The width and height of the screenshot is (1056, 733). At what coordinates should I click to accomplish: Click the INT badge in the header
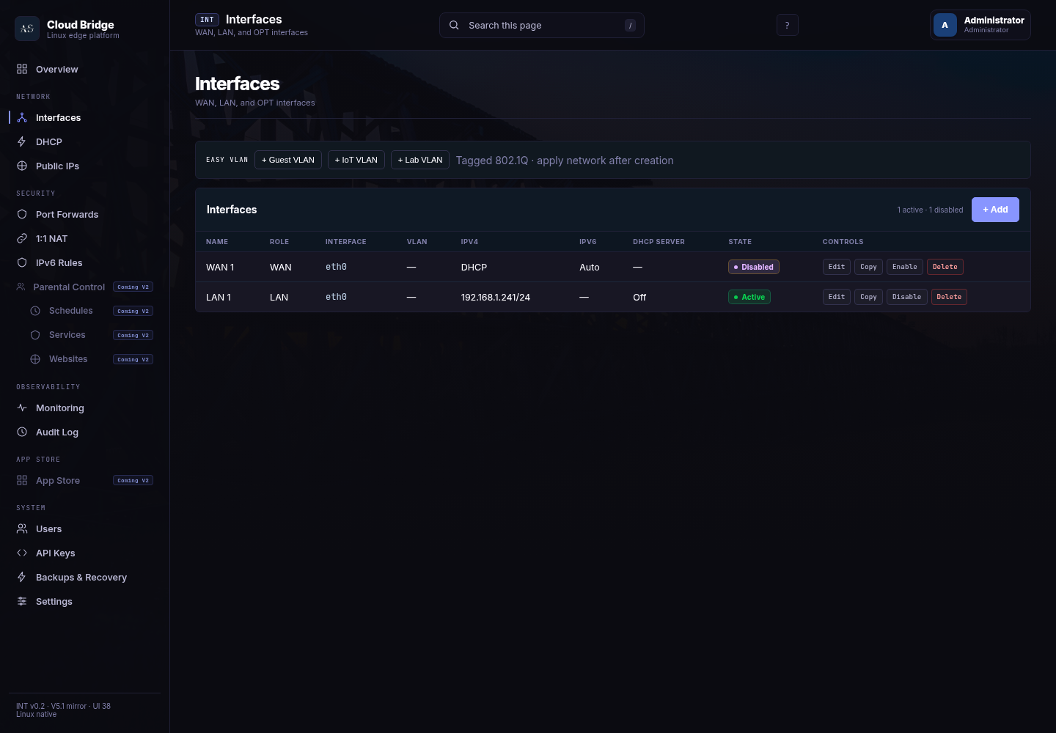[207, 20]
